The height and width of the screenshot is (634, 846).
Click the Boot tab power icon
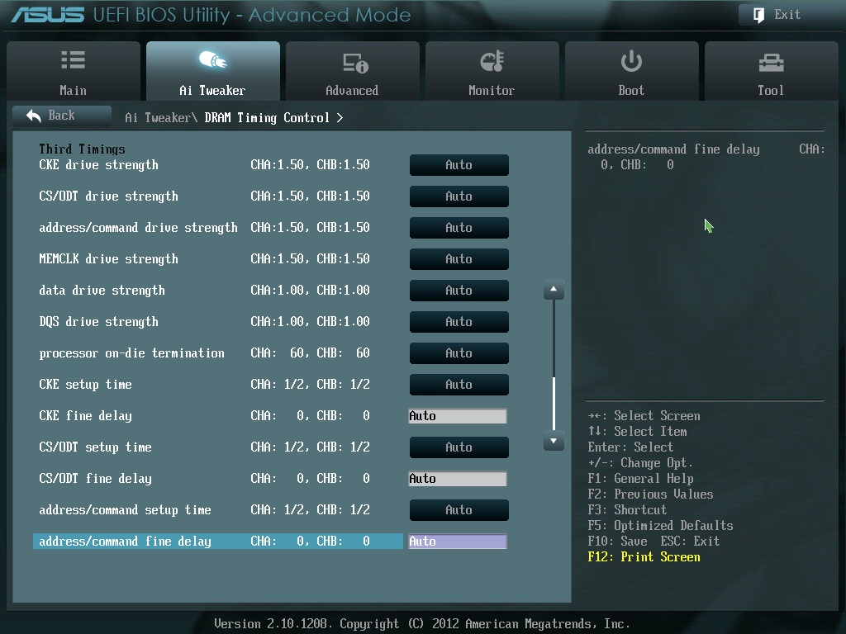pyautogui.click(x=631, y=61)
